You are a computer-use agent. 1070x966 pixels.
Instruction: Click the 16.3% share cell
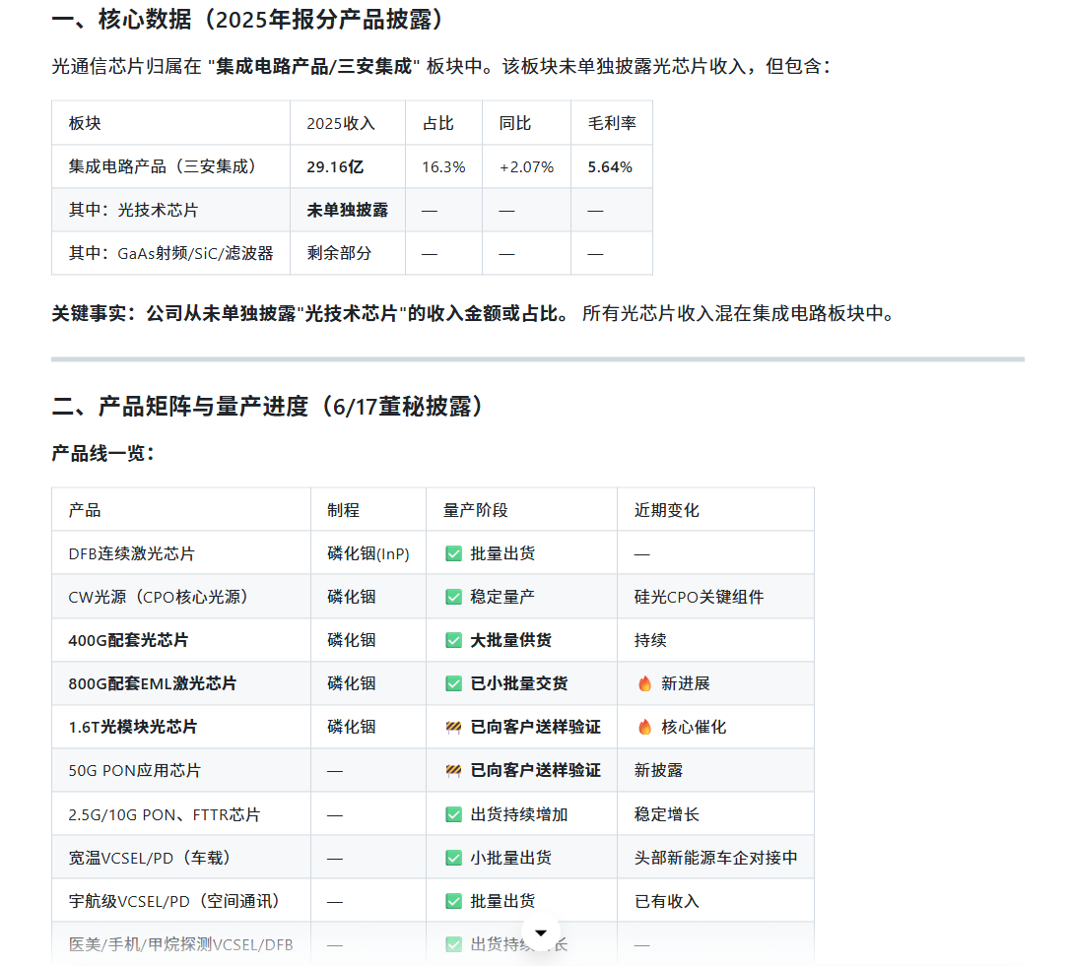(443, 167)
